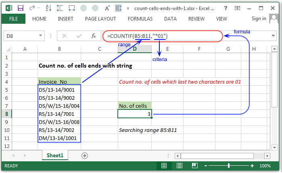The image size is (282, 173).
Task: Select the 'No. of cells' header cell
Action: tap(135, 106)
